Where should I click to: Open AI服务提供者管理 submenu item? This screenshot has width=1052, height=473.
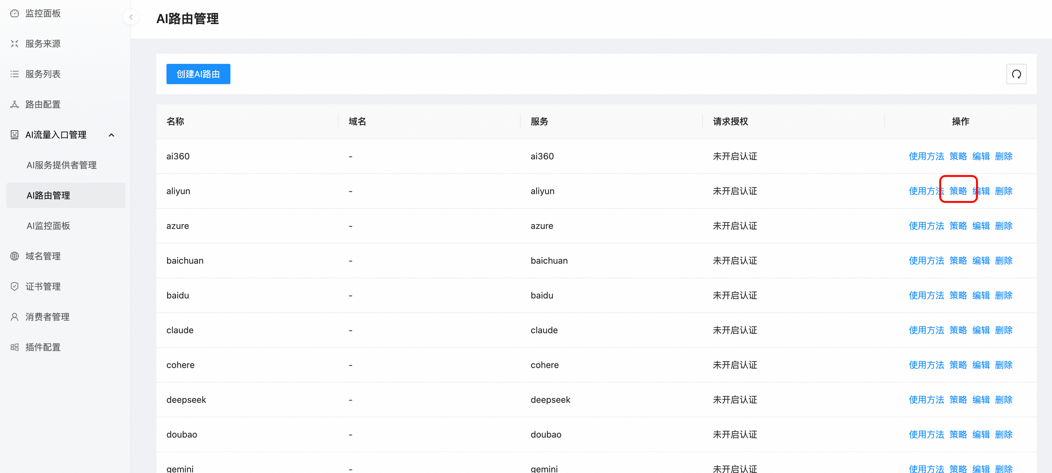[62, 165]
